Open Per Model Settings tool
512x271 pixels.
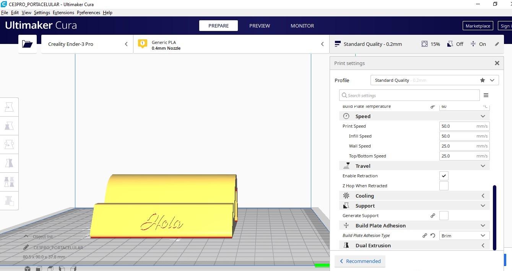(x=9, y=182)
